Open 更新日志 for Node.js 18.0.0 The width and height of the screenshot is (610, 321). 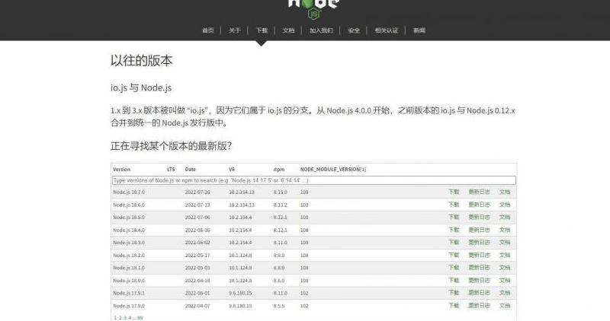[x=479, y=280]
